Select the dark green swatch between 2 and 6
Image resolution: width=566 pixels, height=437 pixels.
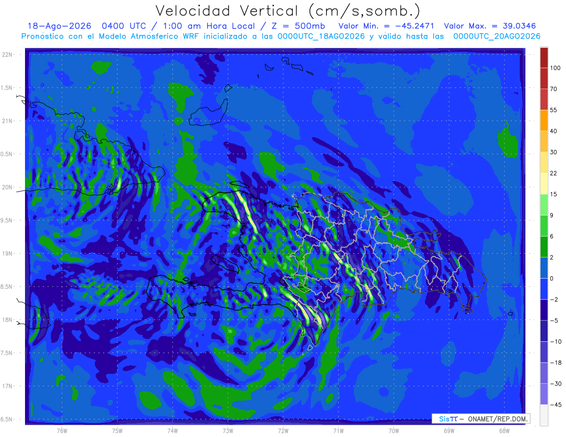[x=544, y=247]
